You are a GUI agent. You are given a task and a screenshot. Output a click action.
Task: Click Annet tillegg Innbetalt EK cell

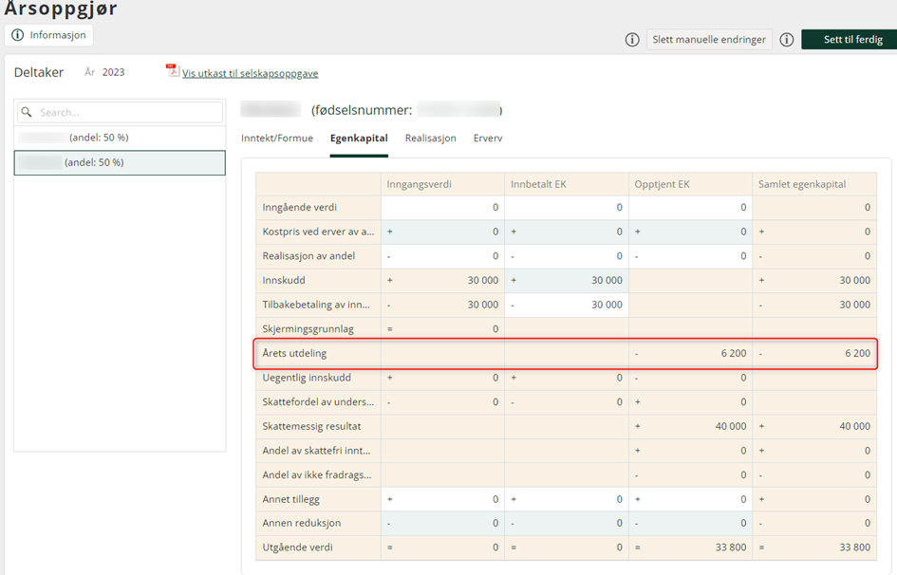(567, 499)
